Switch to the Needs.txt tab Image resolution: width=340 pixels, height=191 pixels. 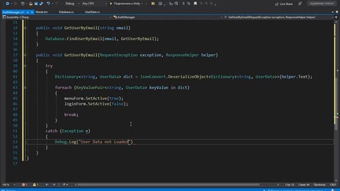click(x=41, y=12)
